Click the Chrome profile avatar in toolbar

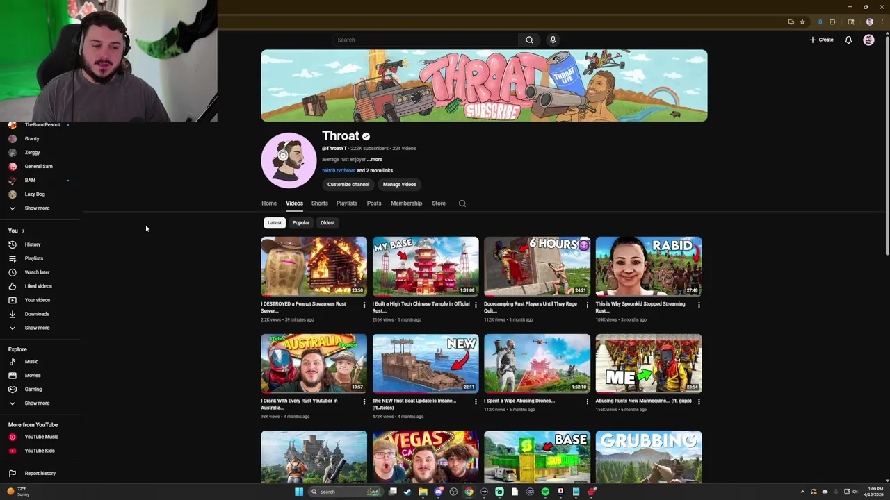click(869, 22)
